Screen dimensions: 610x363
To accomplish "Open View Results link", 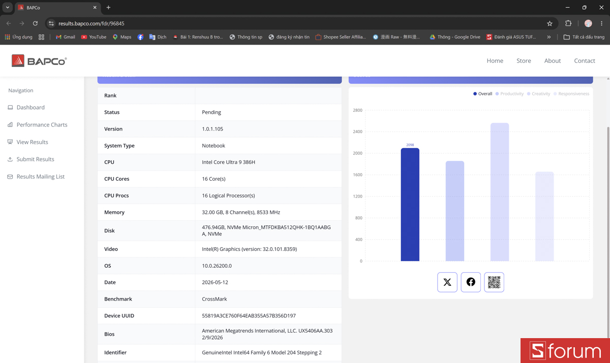I will coord(33,142).
